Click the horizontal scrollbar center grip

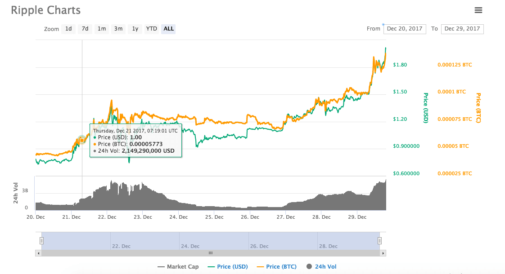(210, 253)
